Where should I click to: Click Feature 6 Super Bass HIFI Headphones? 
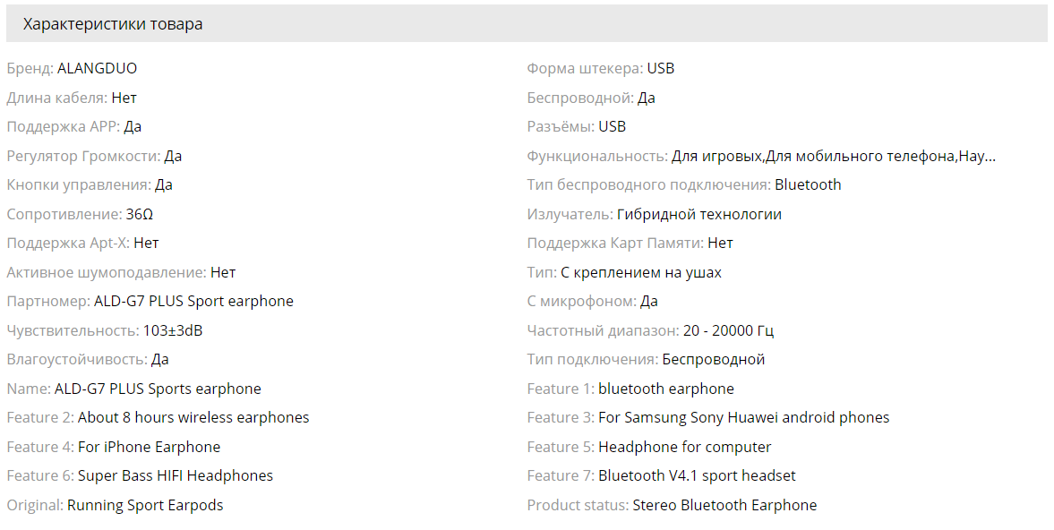pos(176,476)
